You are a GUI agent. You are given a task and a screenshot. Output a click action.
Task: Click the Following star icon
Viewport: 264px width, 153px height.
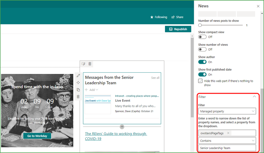tap(152, 17)
